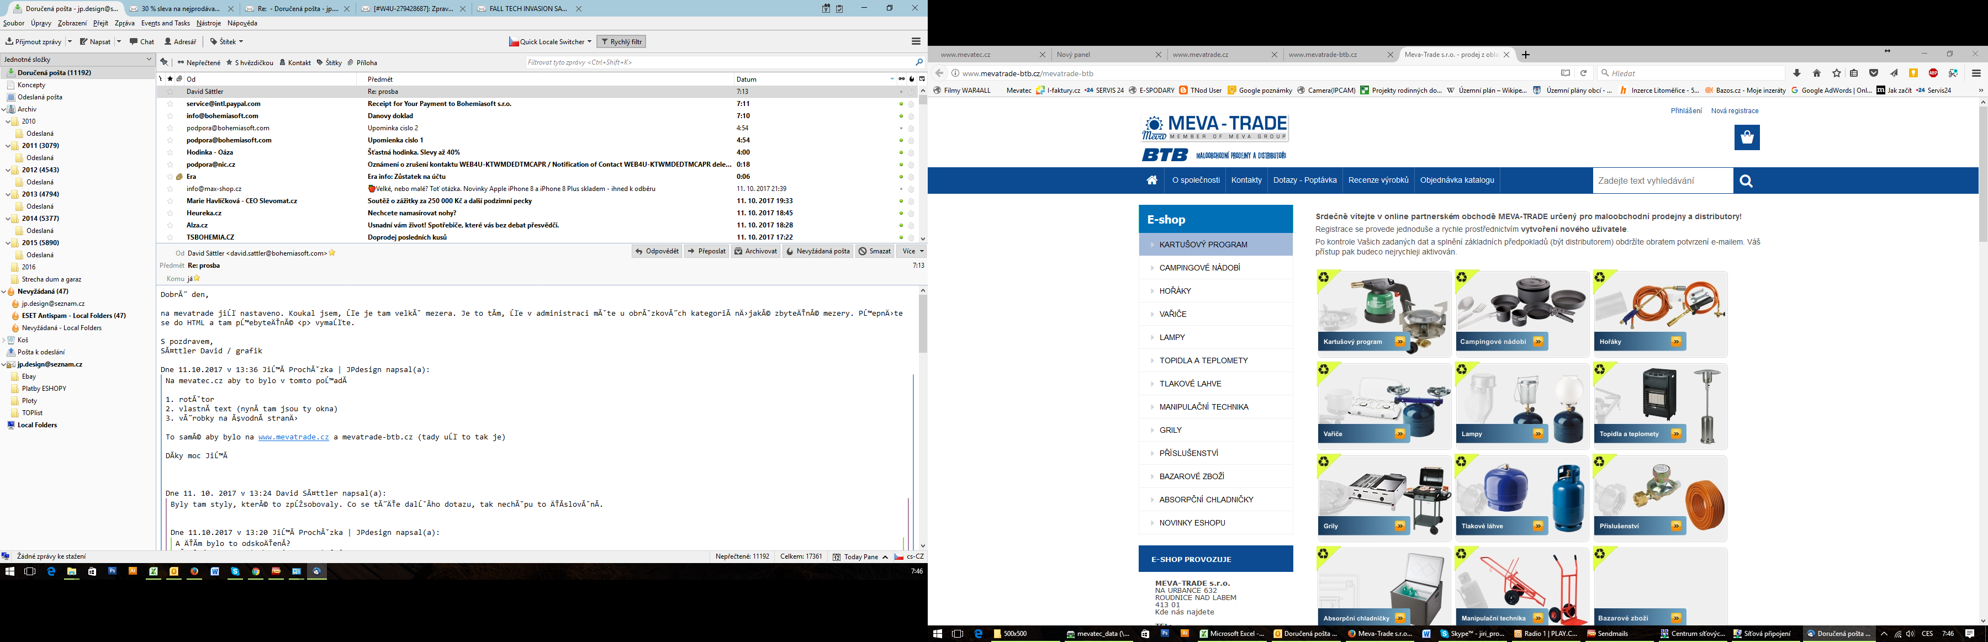Reload the mevatrade-btb page in Firefox

(x=1584, y=73)
